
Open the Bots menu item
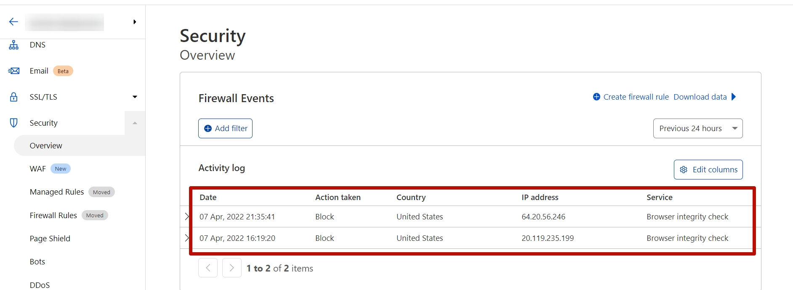pos(37,262)
